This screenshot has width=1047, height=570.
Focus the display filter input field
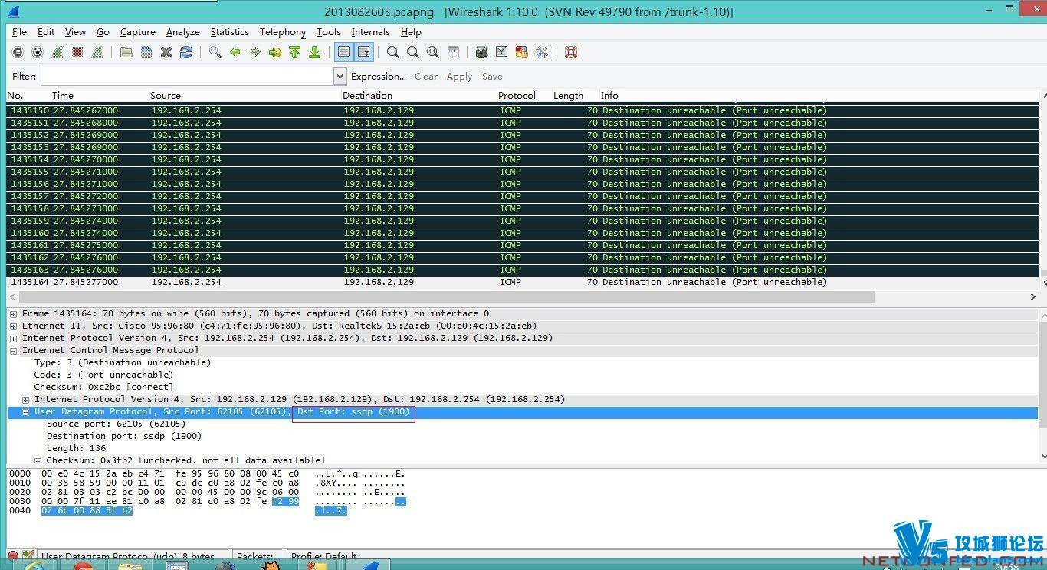tap(187, 76)
